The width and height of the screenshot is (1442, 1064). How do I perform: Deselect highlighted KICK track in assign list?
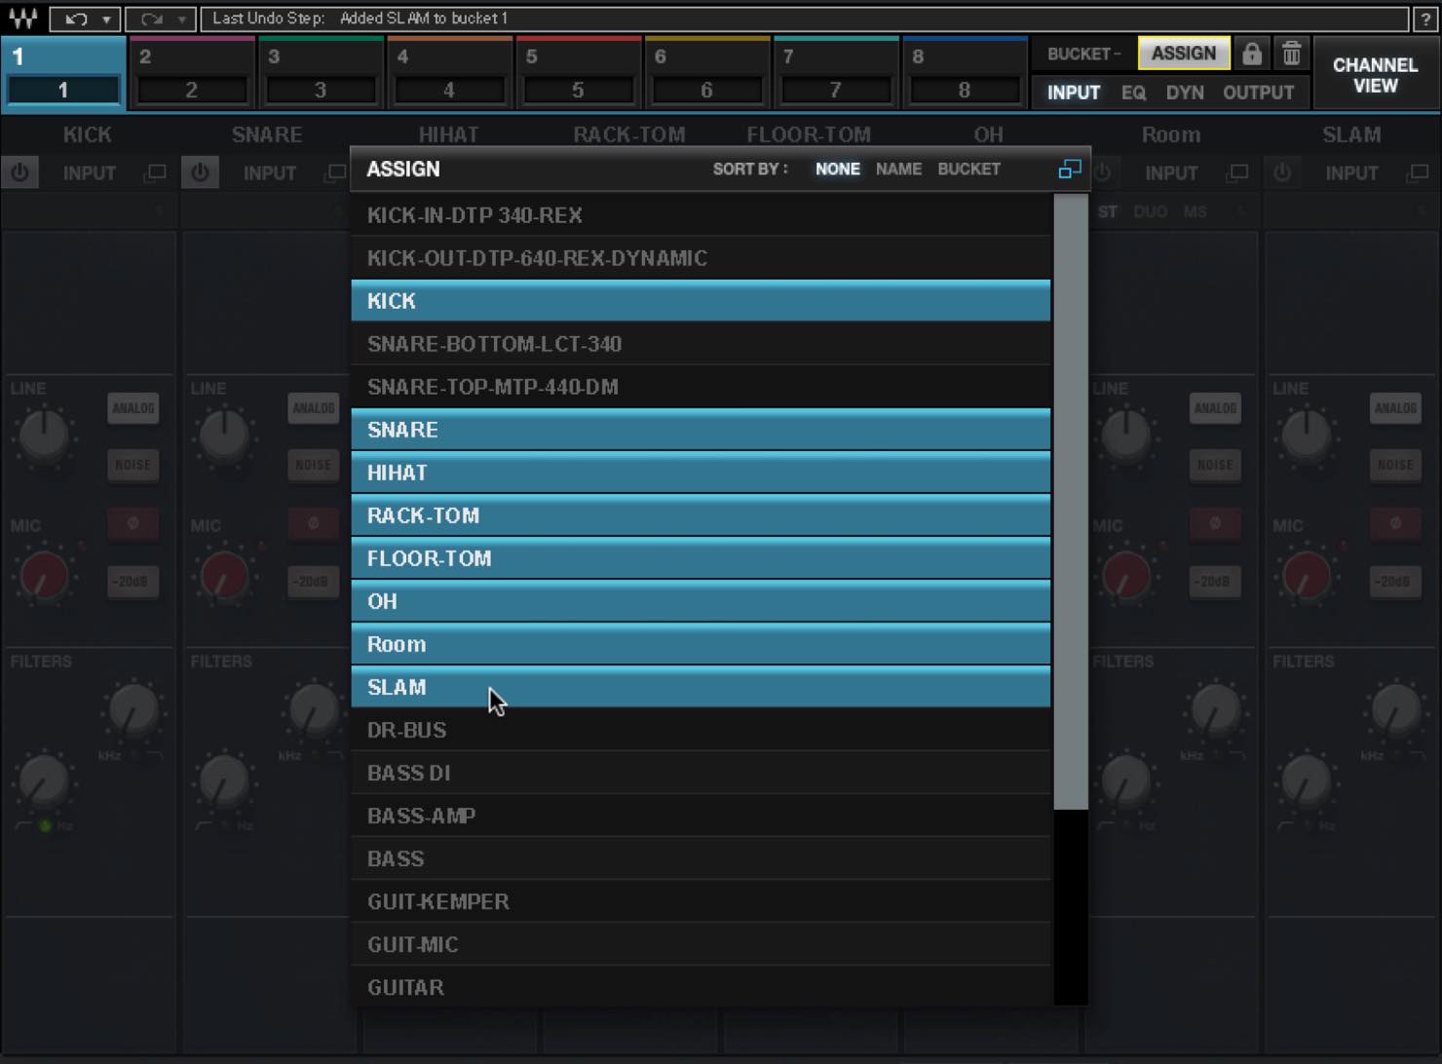point(701,301)
